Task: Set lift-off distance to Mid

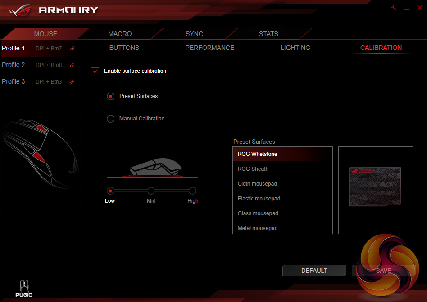Action: click(151, 191)
